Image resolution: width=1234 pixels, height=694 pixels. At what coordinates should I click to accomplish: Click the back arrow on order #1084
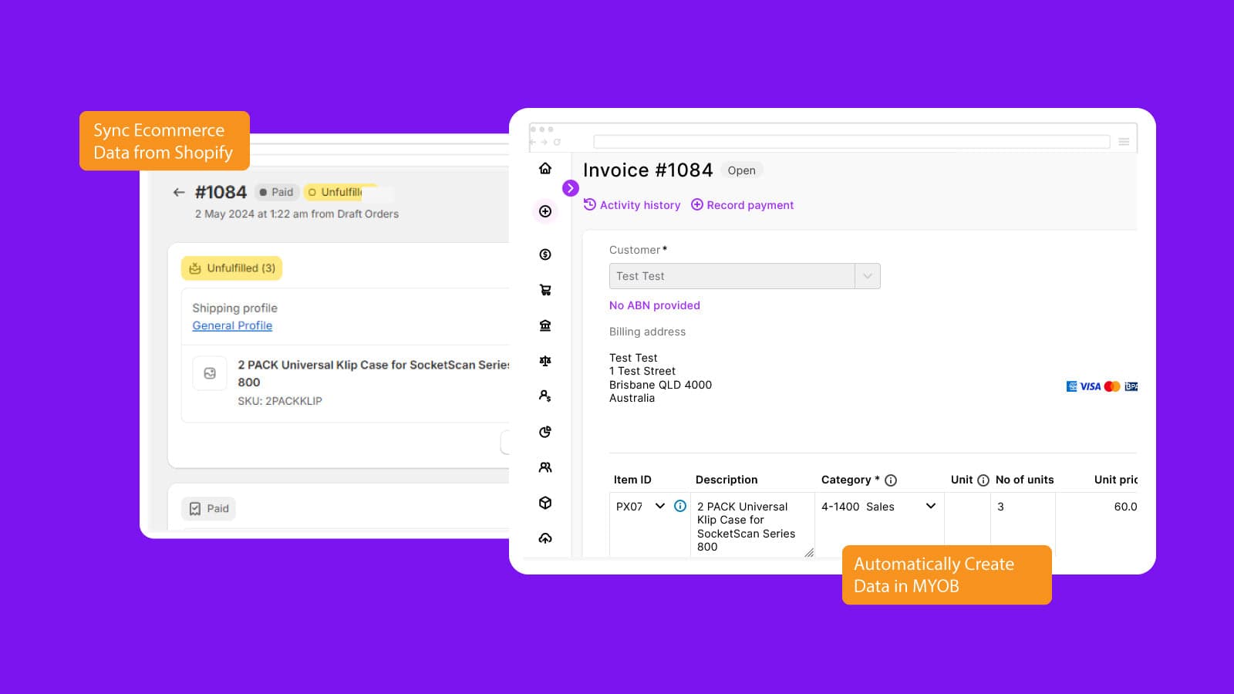[179, 192]
